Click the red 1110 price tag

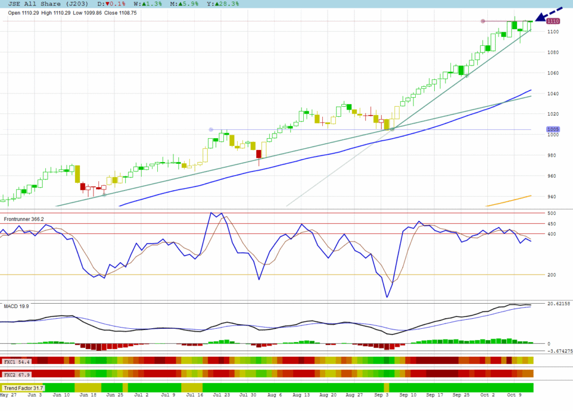[x=553, y=21]
